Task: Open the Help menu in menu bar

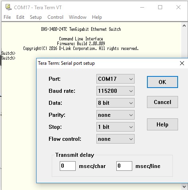Action: pyautogui.click(x=97, y=17)
